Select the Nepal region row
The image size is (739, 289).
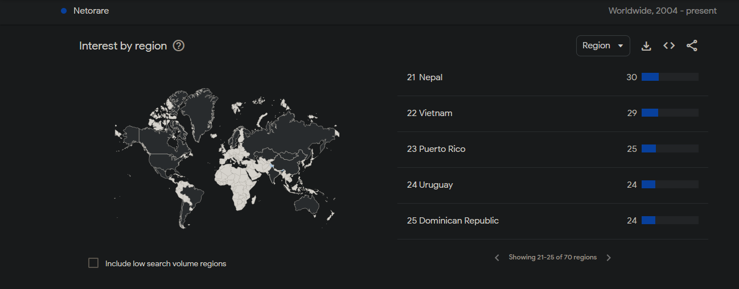click(553, 77)
